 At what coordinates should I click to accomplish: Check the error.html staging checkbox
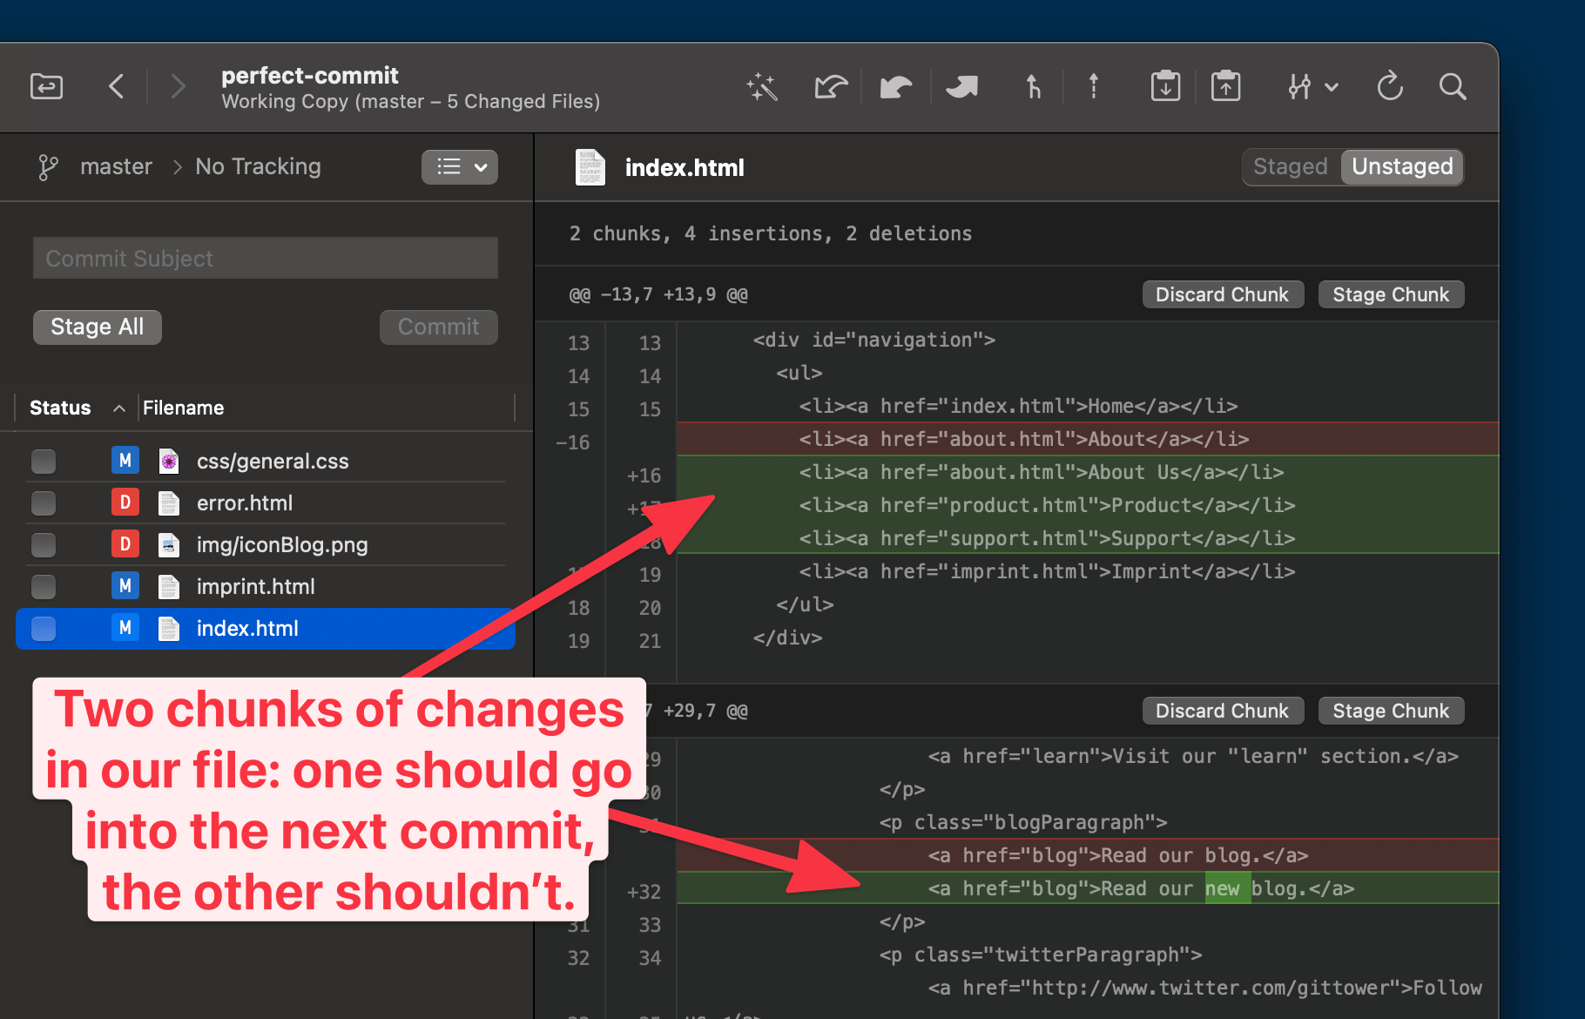pyautogui.click(x=44, y=503)
